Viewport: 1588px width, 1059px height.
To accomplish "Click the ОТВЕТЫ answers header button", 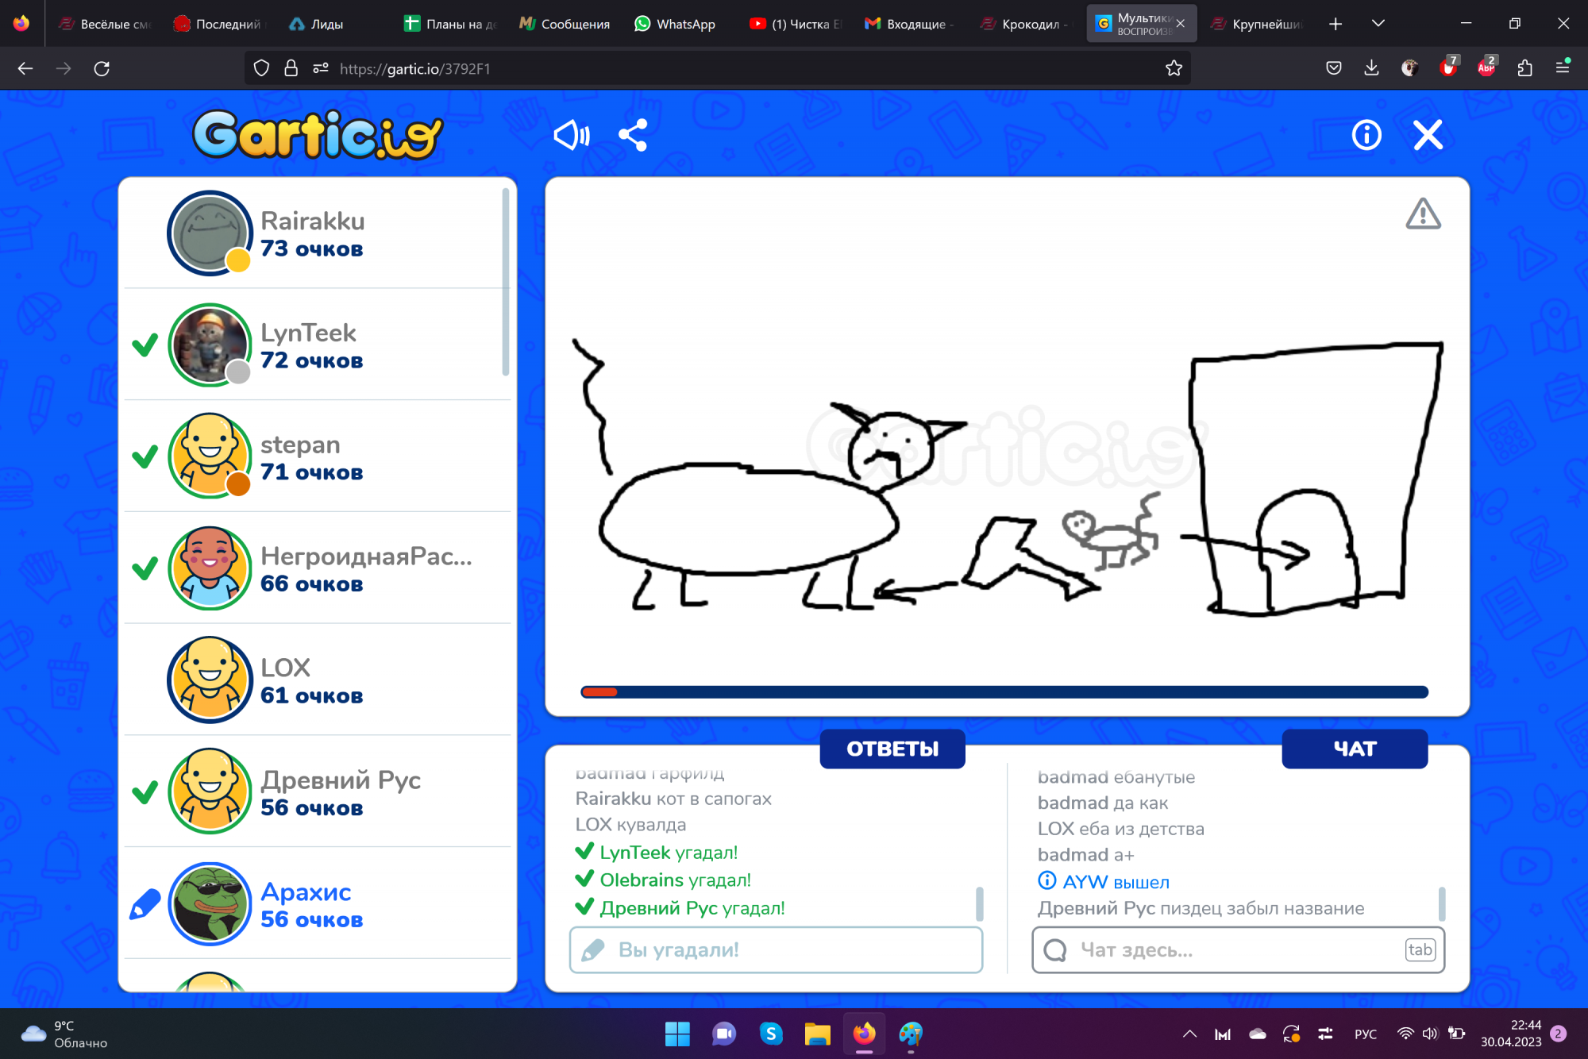I will pos(892,749).
